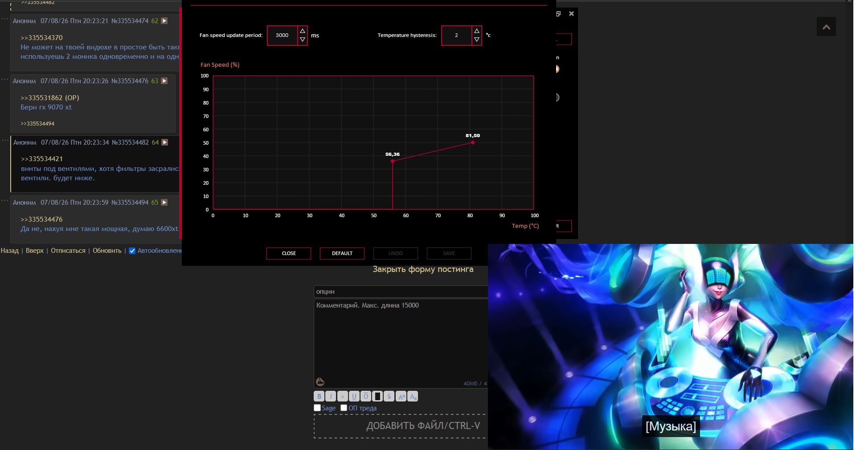The height and width of the screenshot is (450, 856).
Task: Click the "Бери rx 9070 xt" post text
Action: 46,107
